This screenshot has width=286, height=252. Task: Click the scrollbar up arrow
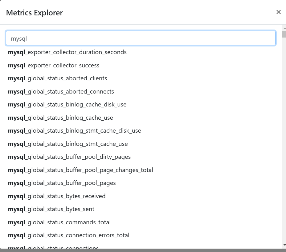pyautogui.click(x=284, y=28)
